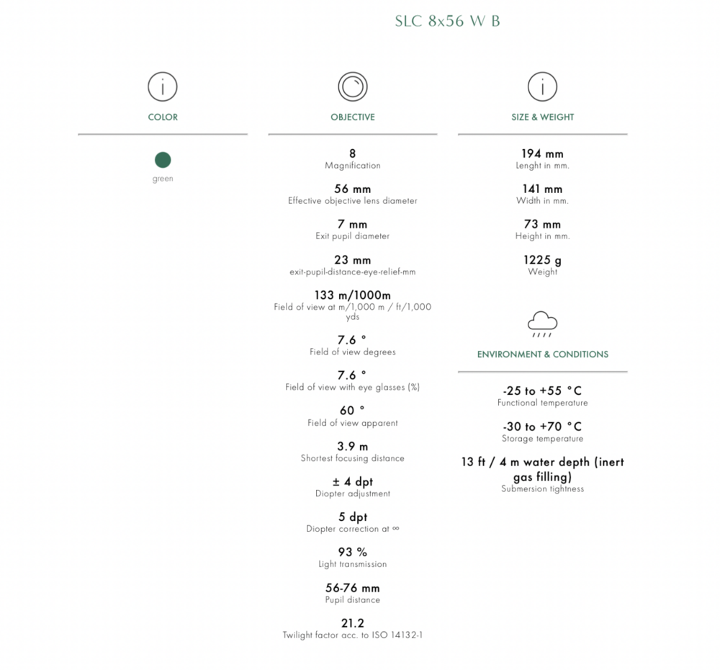Click the 1225 g weight value
720x670 pixels.
pyautogui.click(x=542, y=260)
